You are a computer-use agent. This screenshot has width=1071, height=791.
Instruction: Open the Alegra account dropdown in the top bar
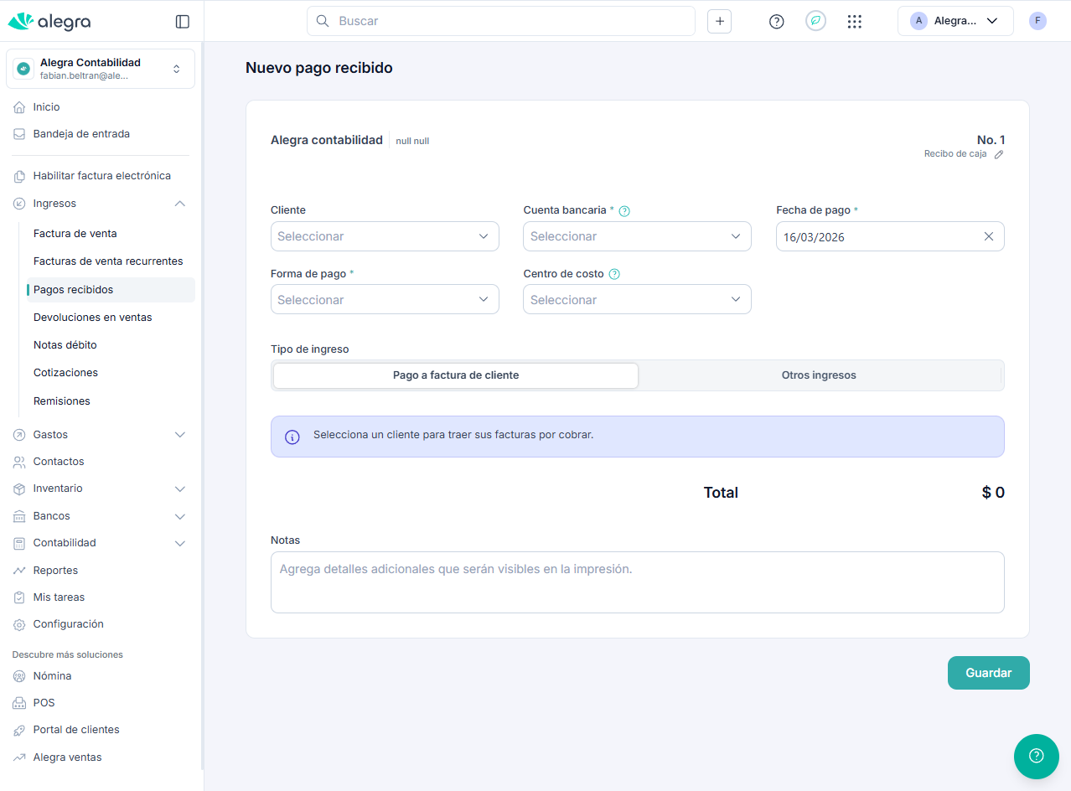click(955, 22)
